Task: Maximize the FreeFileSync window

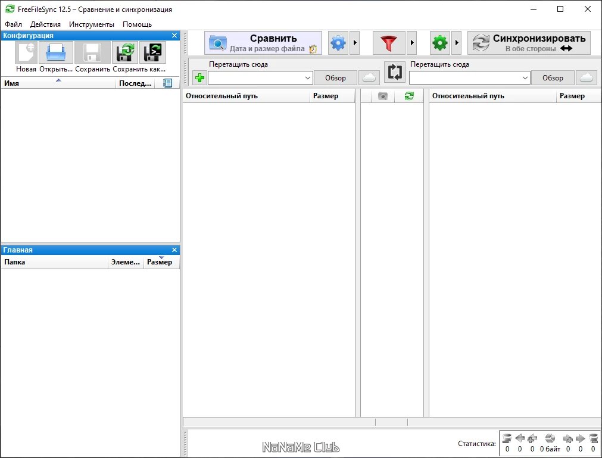Action: [x=560, y=9]
